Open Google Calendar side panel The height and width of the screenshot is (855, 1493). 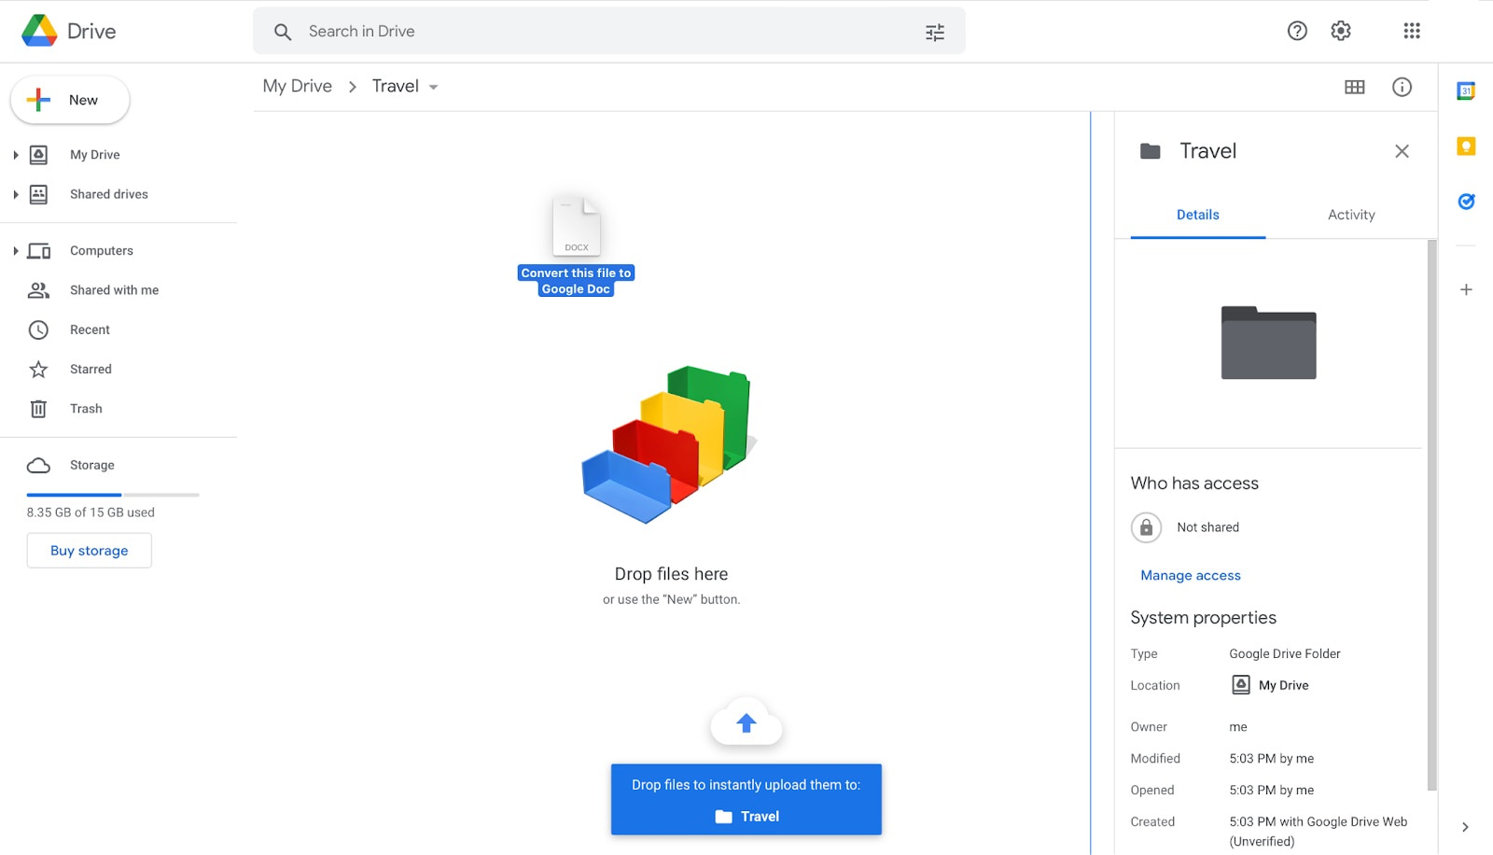click(x=1466, y=91)
